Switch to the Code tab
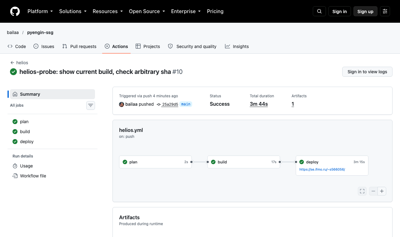Viewport: 400px width, 237px height. click(x=17, y=46)
